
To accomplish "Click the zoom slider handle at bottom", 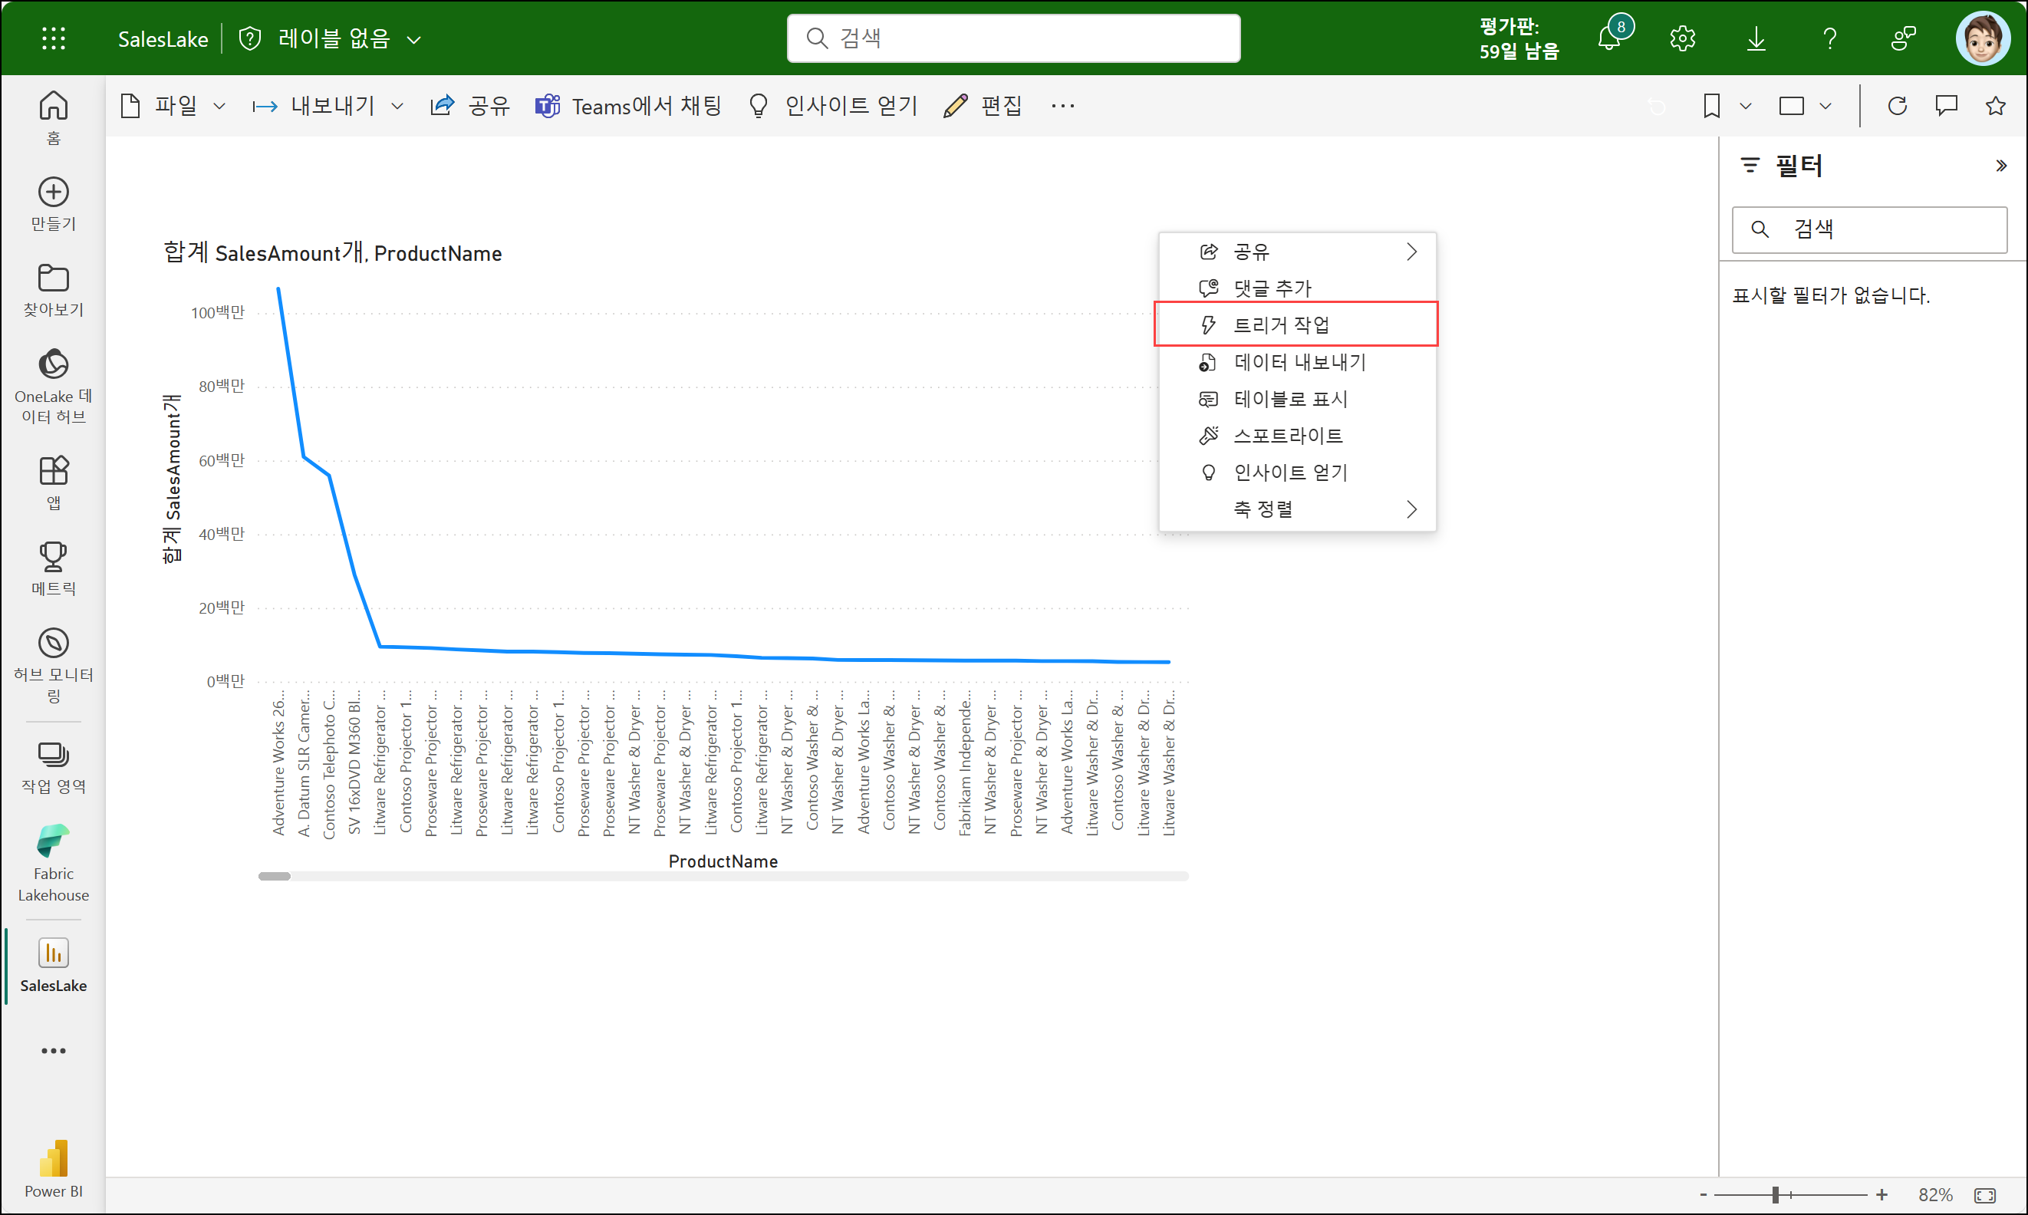I will pyautogui.click(x=1775, y=1194).
